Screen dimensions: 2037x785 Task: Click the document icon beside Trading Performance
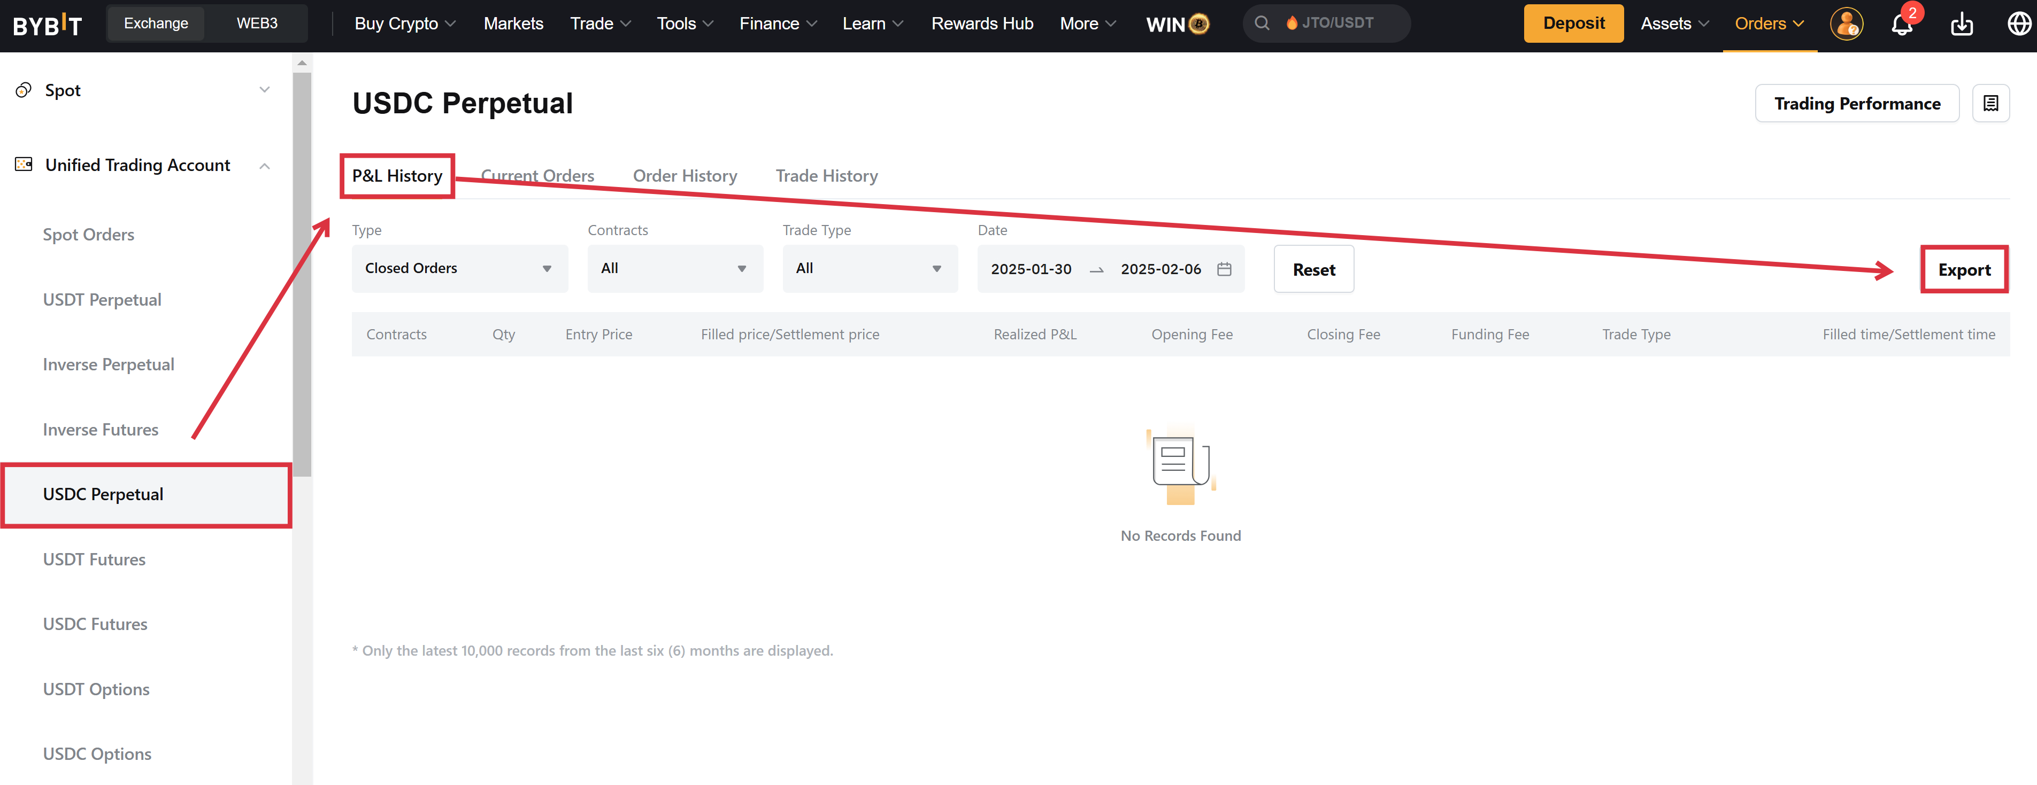coord(1990,104)
